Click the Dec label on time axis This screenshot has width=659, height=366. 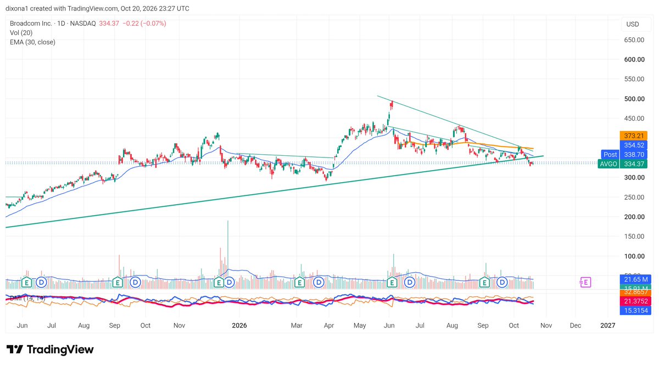pos(576,325)
